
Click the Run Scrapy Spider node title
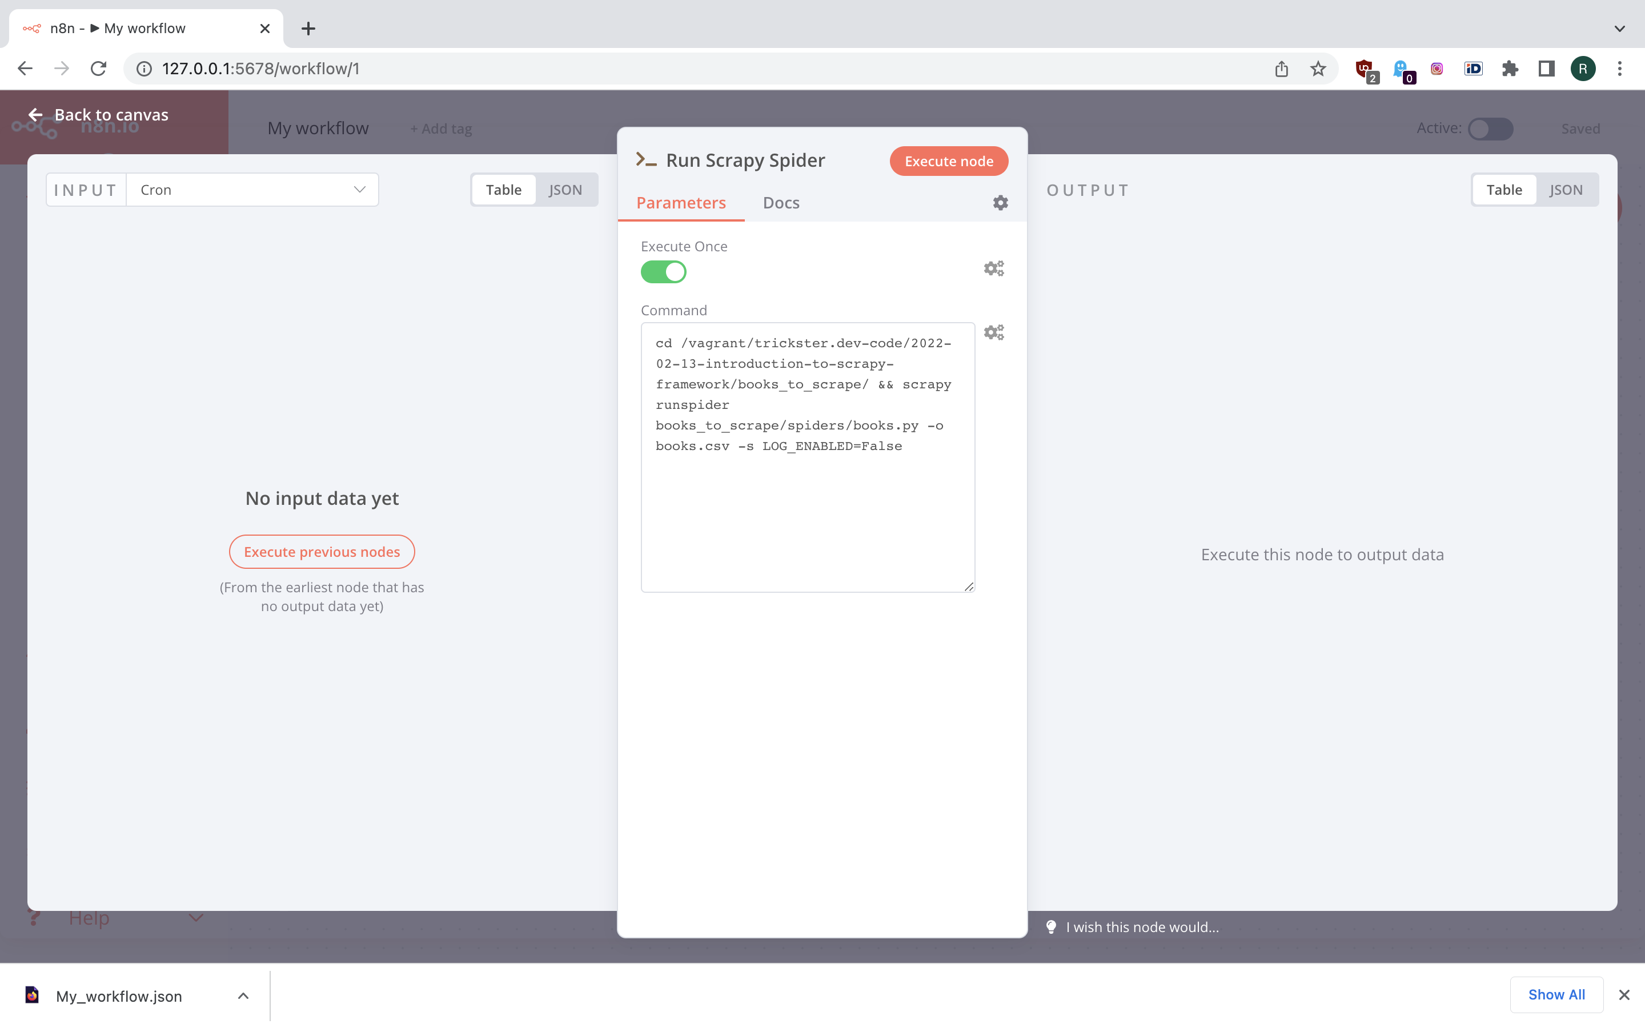point(745,160)
